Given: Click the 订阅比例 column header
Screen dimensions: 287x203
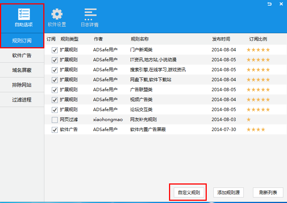Looking at the screenshot, I should coord(258,39).
